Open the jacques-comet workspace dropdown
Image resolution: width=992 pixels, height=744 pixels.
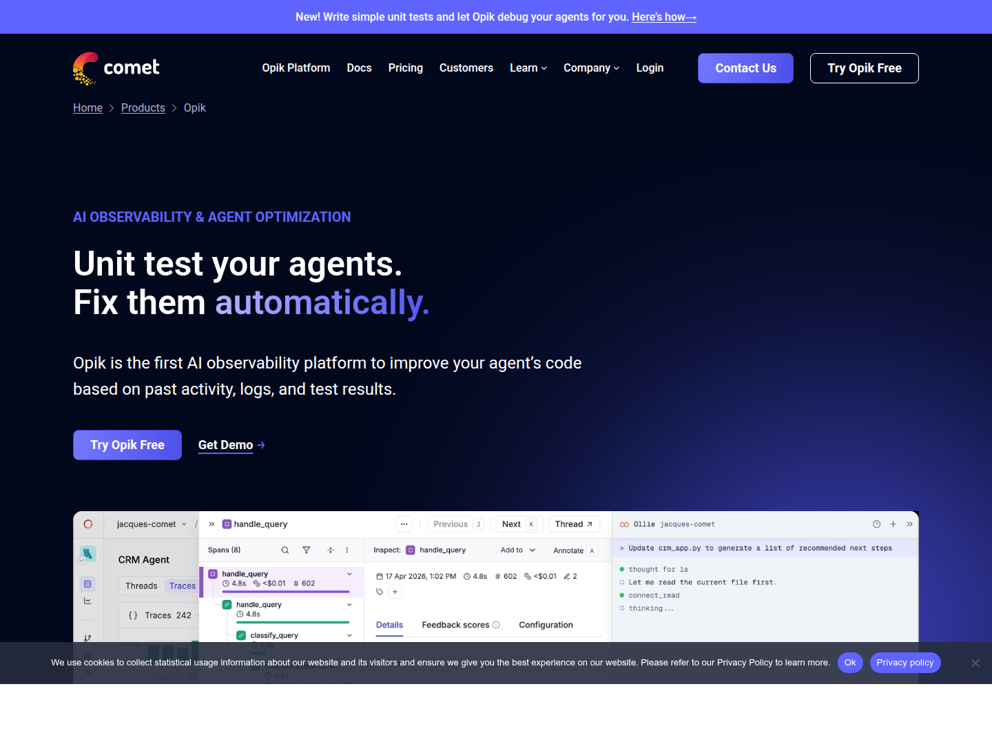pos(152,524)
